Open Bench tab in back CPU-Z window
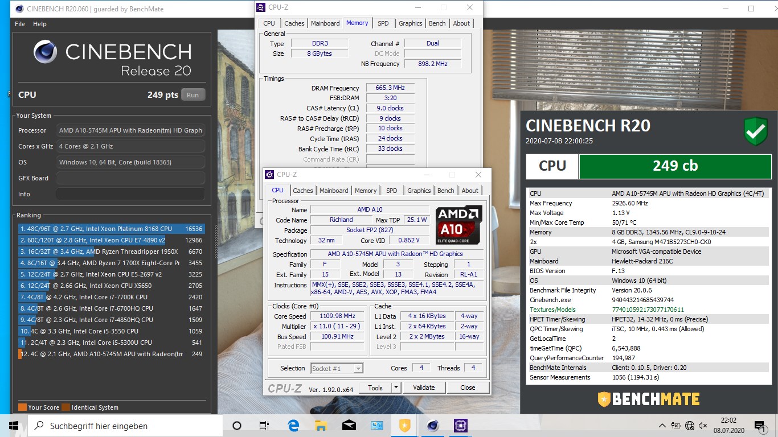 [x=437, y=23]
